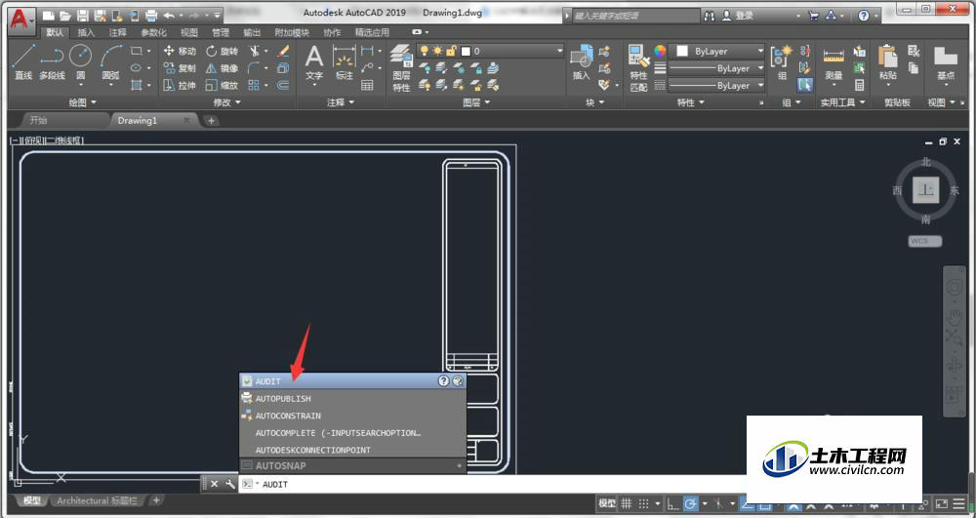Screen dimensions: 976x518
Task: Click the Paste (粘贴) icon
Action: pyautogui.click(x=888, y=62)
